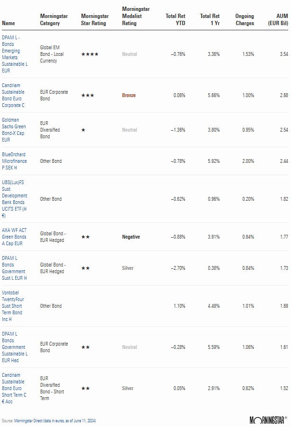Viewport: 291px width, 427px height.
Task: Open the DPAM L Bonds Emerging Markets Sustainable fund
Action: coord(14,54)
